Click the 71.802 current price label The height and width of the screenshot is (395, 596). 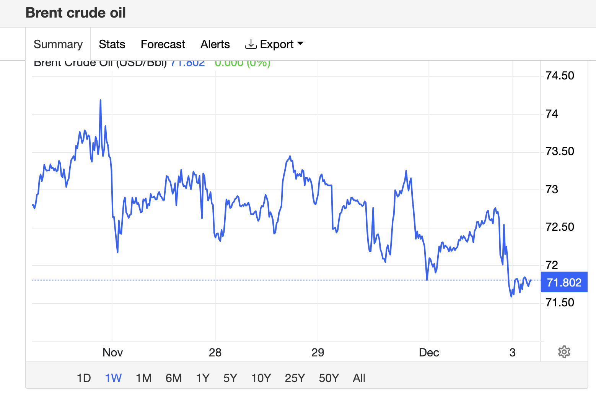[x=564, y=282]
